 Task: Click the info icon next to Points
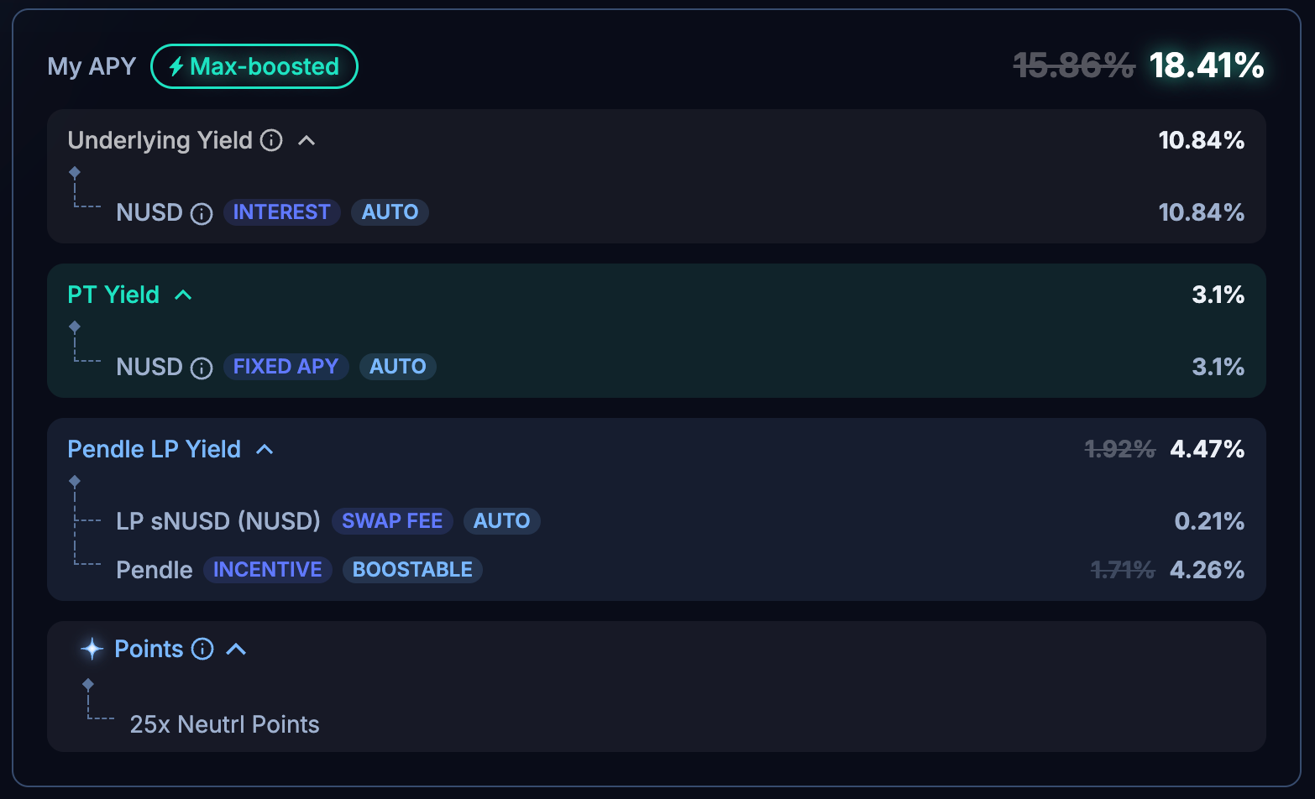pyautogui.click(x=202, y=649)
